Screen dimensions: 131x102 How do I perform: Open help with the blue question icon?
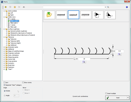tap(127, 7)
